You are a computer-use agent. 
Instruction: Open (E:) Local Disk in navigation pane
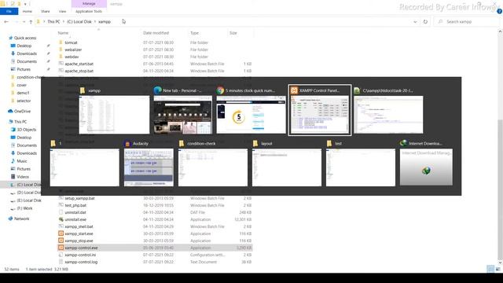(29, 200)
